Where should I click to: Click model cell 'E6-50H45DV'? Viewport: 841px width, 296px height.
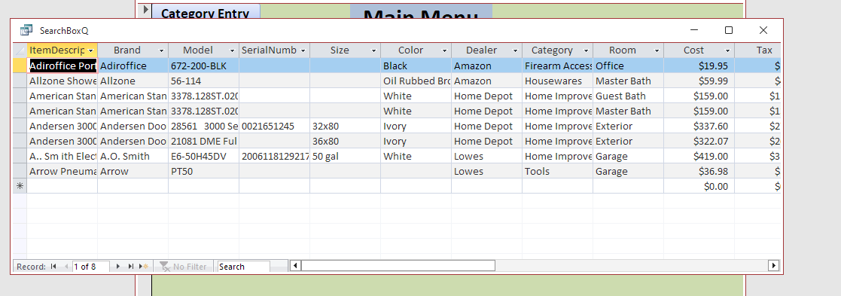pos(203,156)
